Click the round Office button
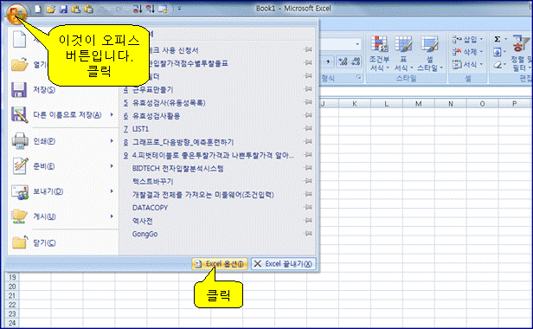 16,15
